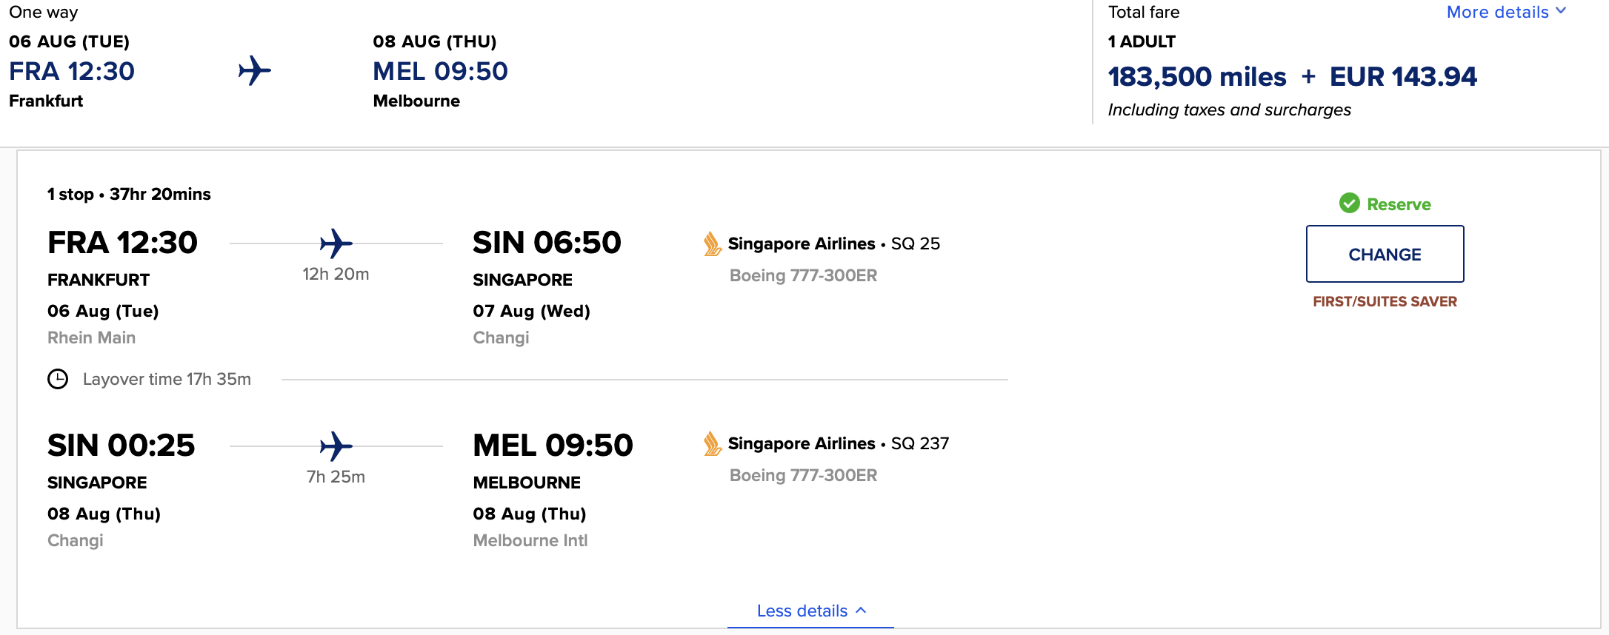This screenshot has width=1609, height=635.
Task: Click the chevron next to More details
Action: [x=1561, y=11]
